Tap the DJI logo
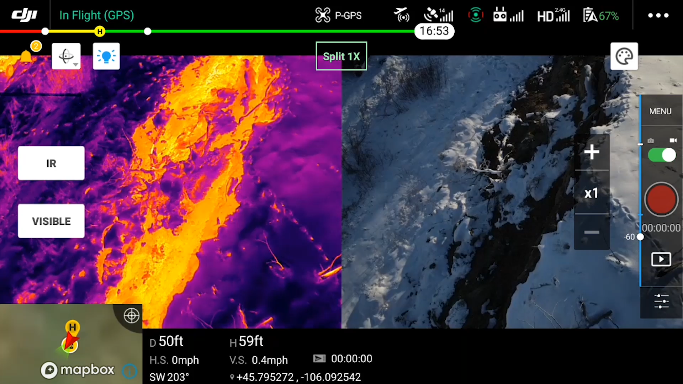This screenshot has height=384, width=683. point(24,15)
